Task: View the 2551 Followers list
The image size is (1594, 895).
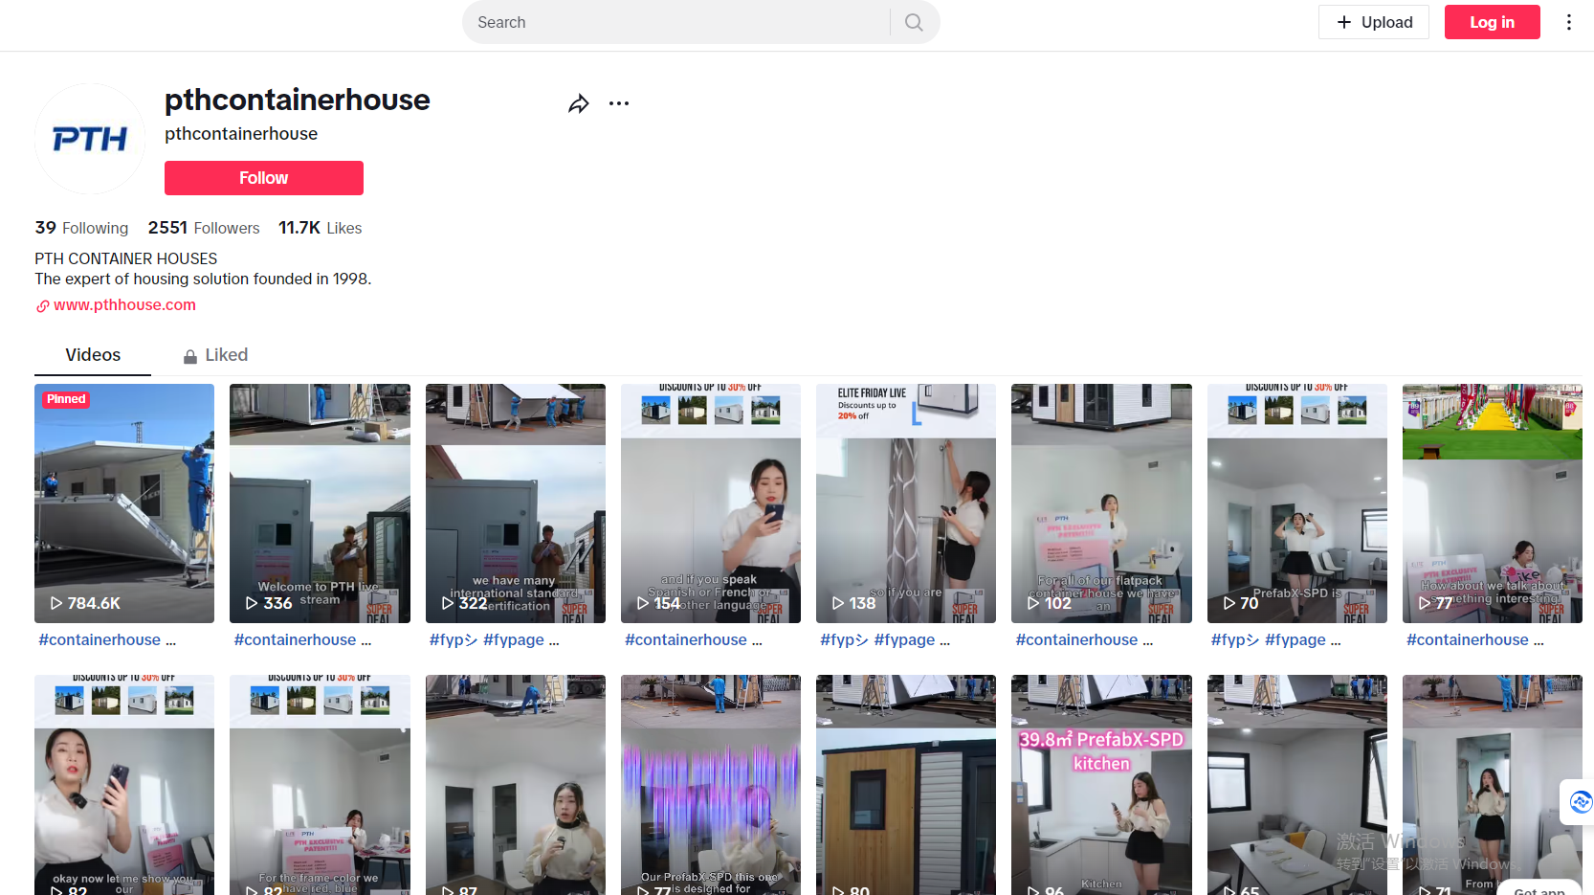Action: (x=204, y=228)
